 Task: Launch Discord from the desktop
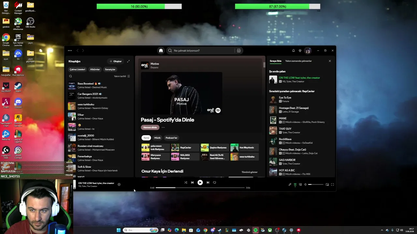(x=18, y=104)
